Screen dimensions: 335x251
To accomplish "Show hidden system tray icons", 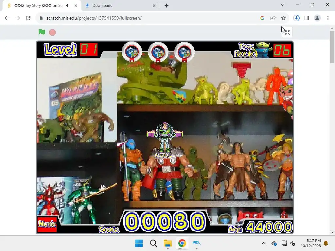I will pos(264,243).
